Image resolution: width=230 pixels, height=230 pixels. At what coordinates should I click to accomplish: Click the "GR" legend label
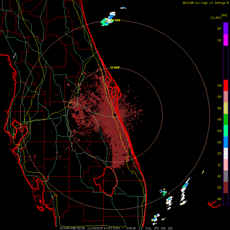click(x=219, y=97)
